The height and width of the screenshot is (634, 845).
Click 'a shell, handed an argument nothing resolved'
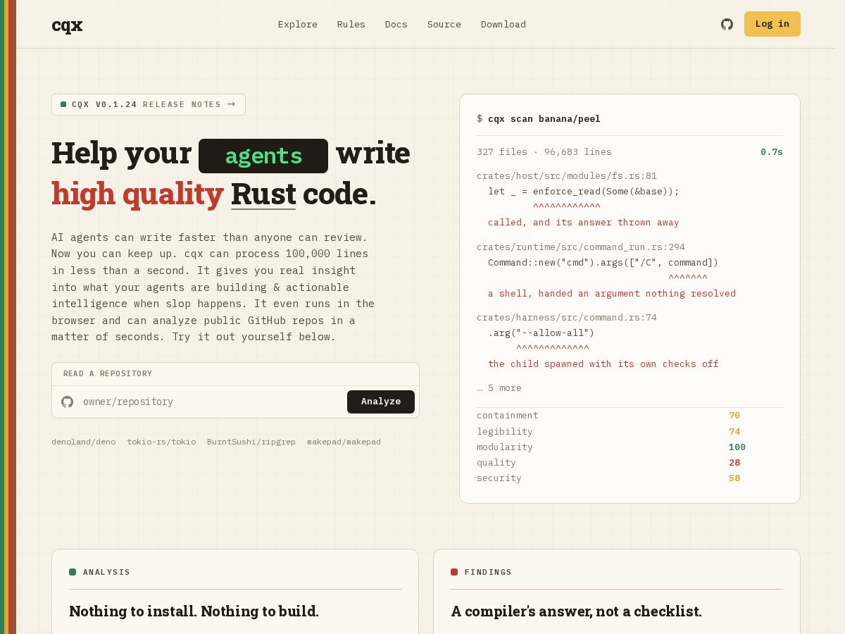pyautogui.click(x=612, y=294)
